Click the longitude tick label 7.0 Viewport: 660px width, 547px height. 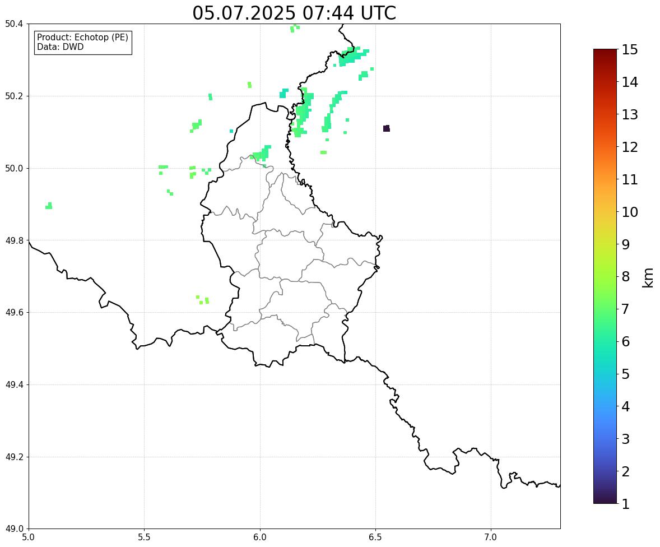(x=491, y=537)
